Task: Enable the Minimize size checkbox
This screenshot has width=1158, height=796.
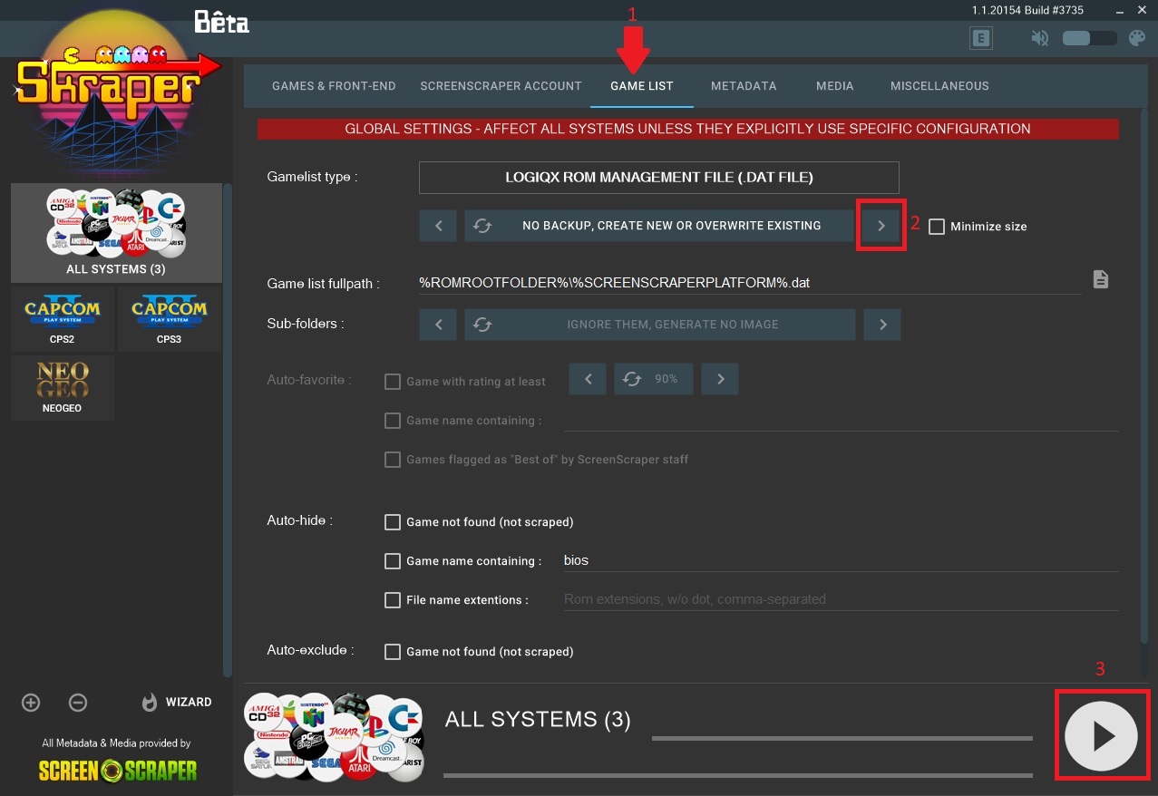Action: tap(937, 227)
